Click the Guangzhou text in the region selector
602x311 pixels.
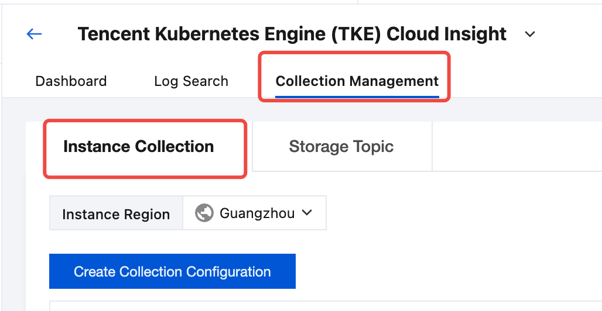click(x=257, y=213)
